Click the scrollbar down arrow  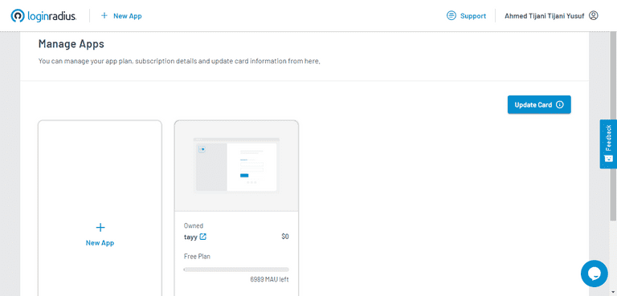(613, 292)
